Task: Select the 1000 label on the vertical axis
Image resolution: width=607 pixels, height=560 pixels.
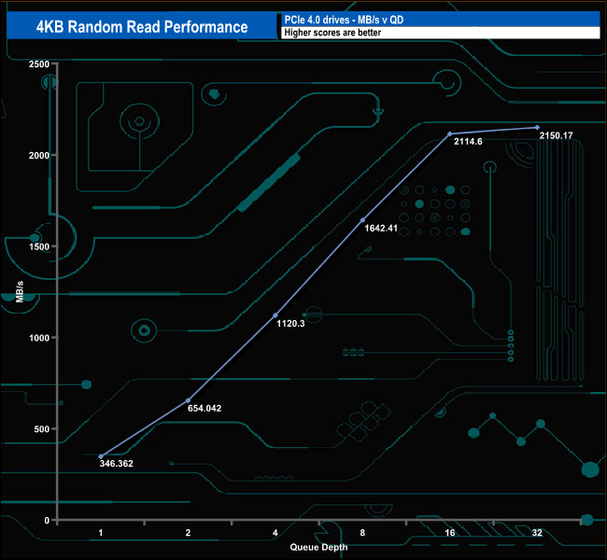Action: click(39, 337)
